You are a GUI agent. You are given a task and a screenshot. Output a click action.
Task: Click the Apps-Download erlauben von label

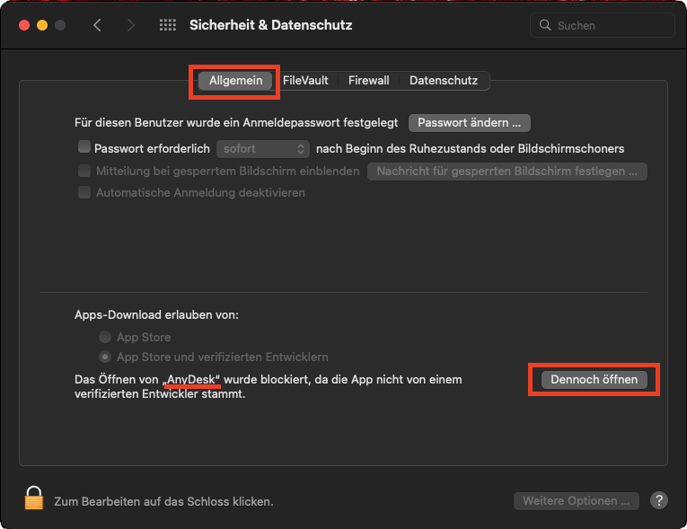coord(156,314)
